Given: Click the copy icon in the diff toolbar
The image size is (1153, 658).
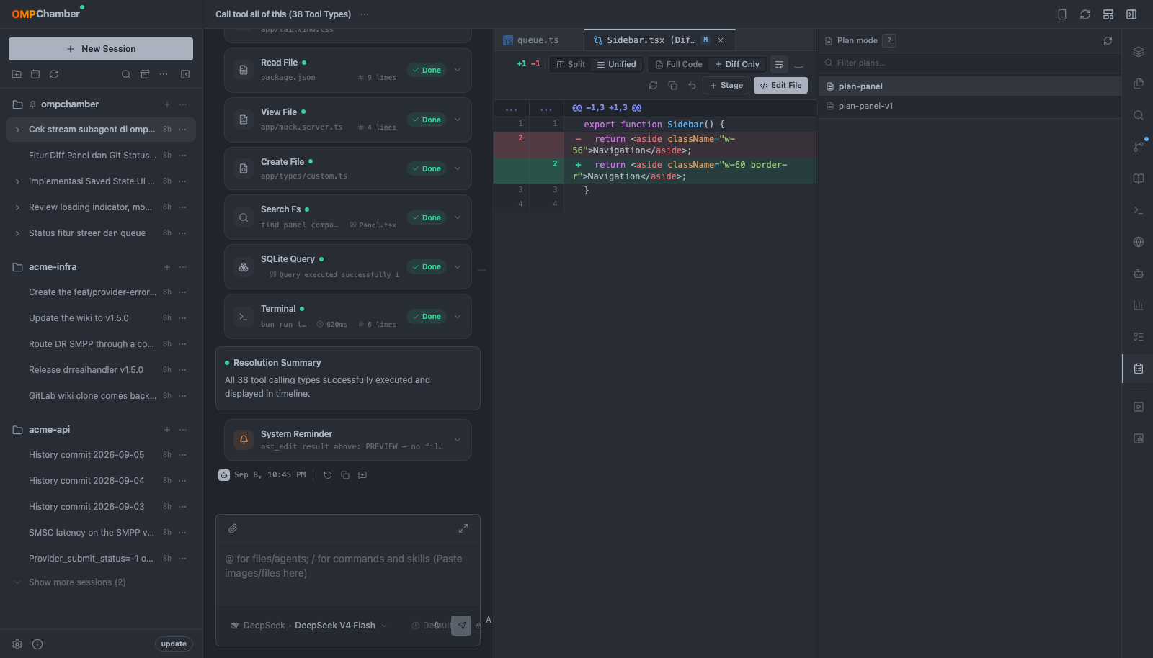Looking at the screenshot, I should click(x=672, y=85).
